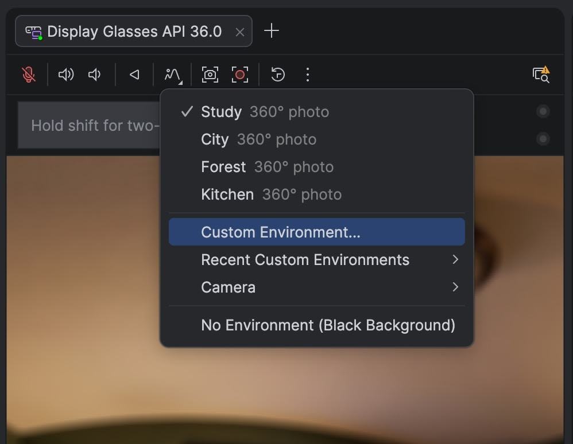Expand the Camera submenu
Image resolution: width=573 pixels, height=444 pixels.
[317, 287]
